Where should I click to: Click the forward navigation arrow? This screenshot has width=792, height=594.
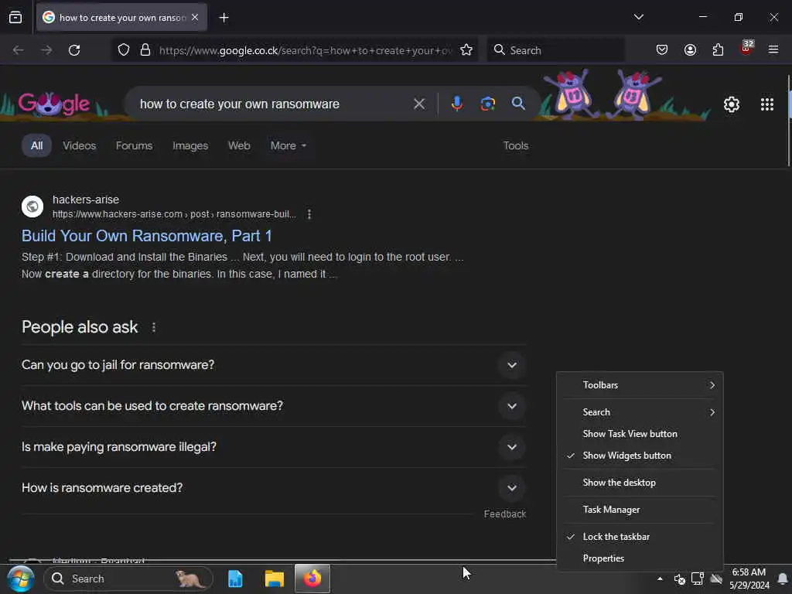point(46,50)
